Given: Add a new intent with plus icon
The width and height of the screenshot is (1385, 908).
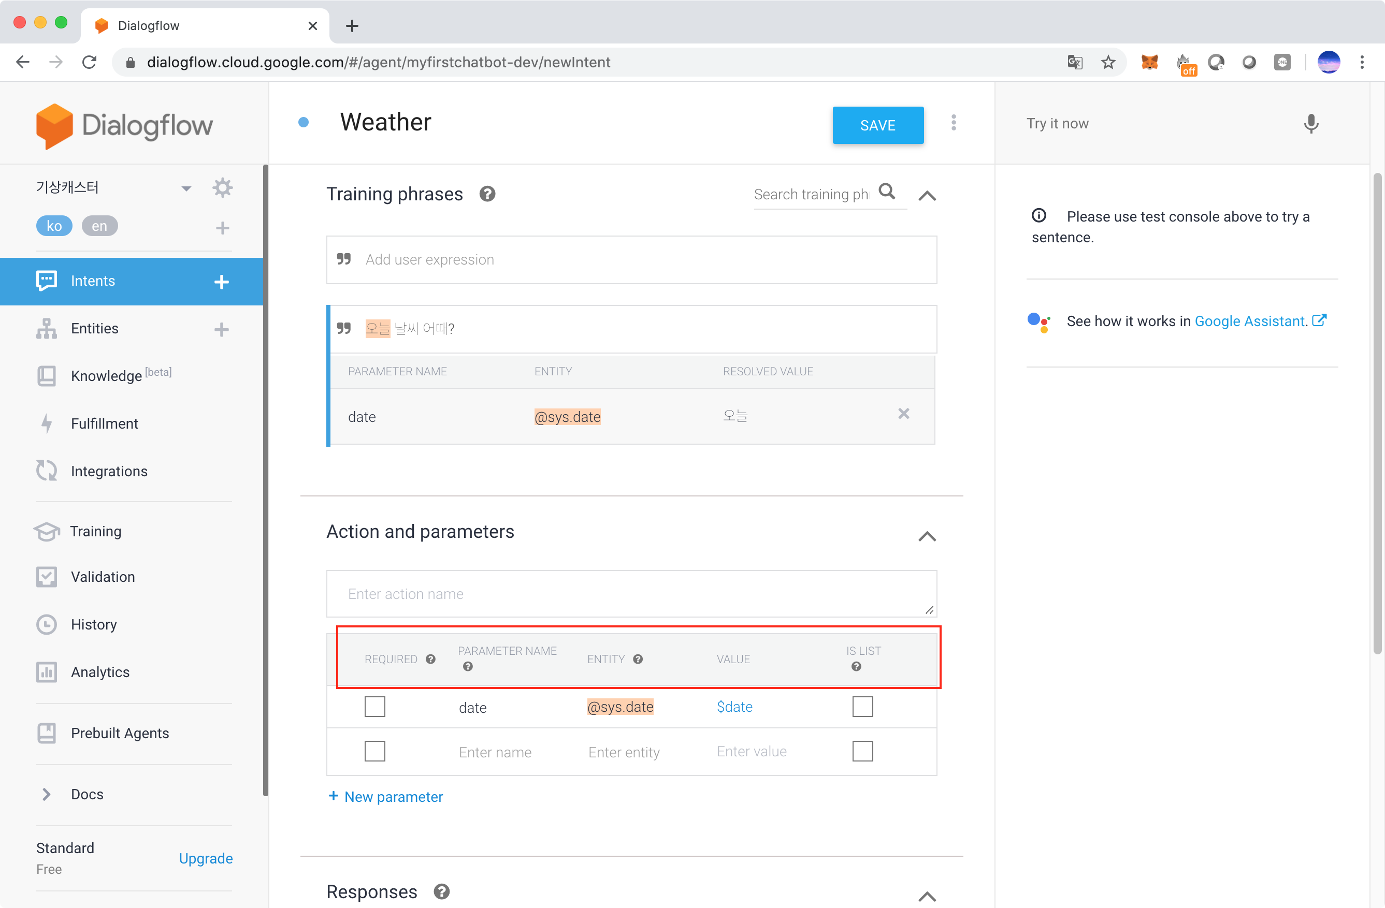Looking at the screenshot, I should 221,282.
